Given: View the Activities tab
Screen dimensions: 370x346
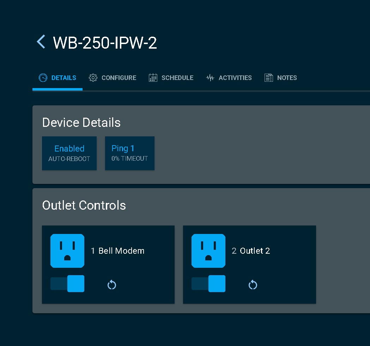Looking at the screenshot, I should [229, 78].
